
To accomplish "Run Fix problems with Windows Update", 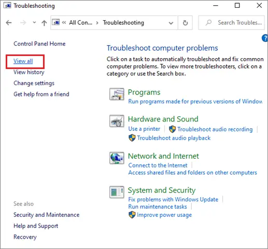I will (x=173, y=199).
